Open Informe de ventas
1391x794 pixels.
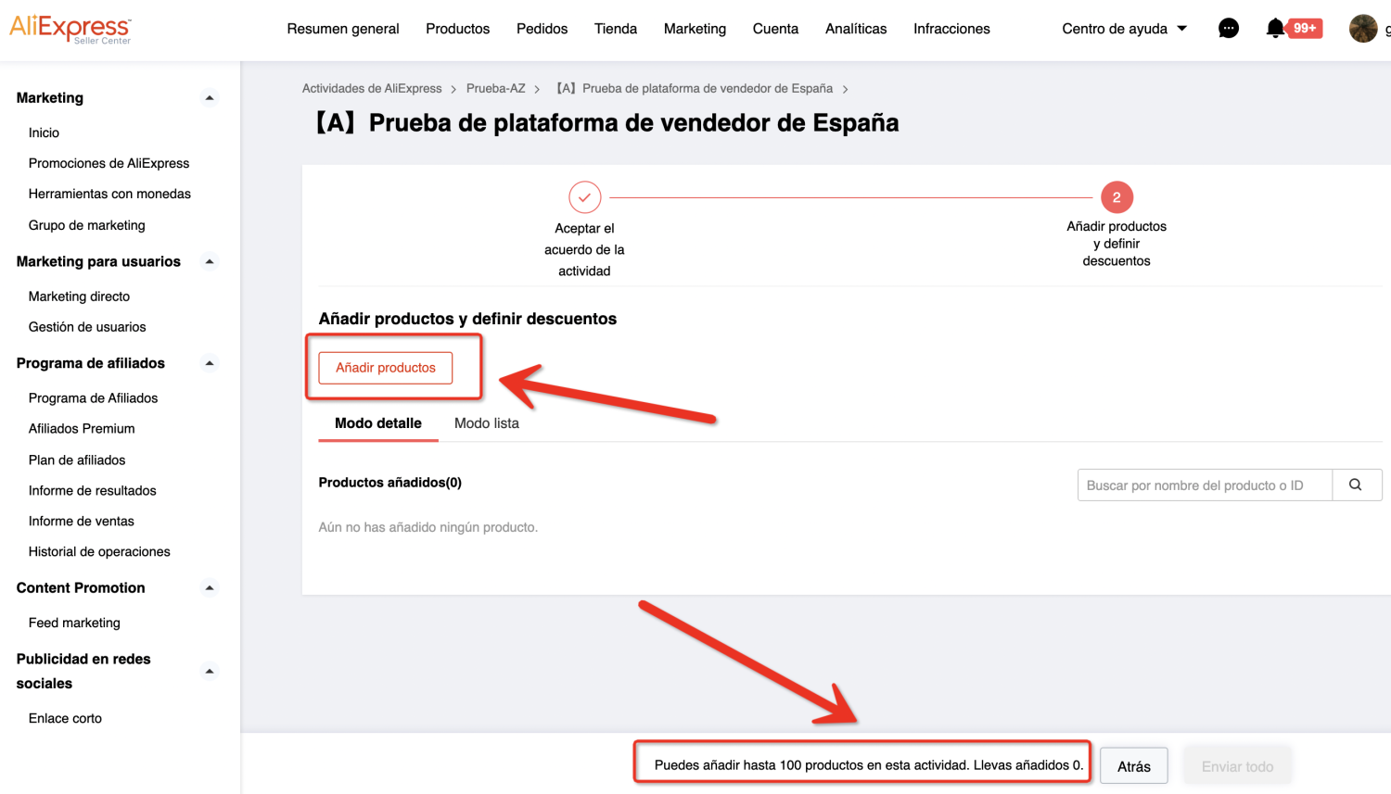click(x=82, y=522)
